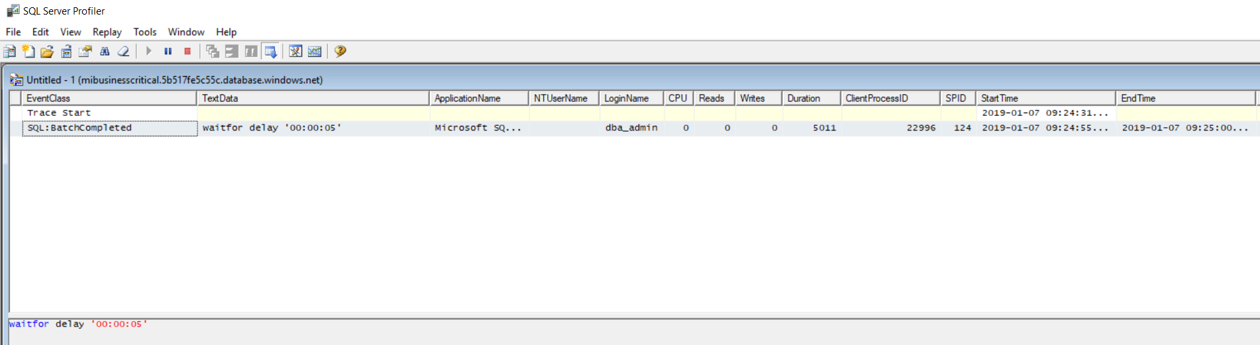Clear the trace window with the eraser icon
Viewport: 1260px width, 345px height.
tap(123, 52)
